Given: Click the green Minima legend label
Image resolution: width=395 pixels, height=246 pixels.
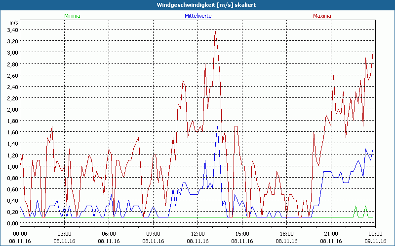Looking at the screenshot, I should click(x=72, y=16).
